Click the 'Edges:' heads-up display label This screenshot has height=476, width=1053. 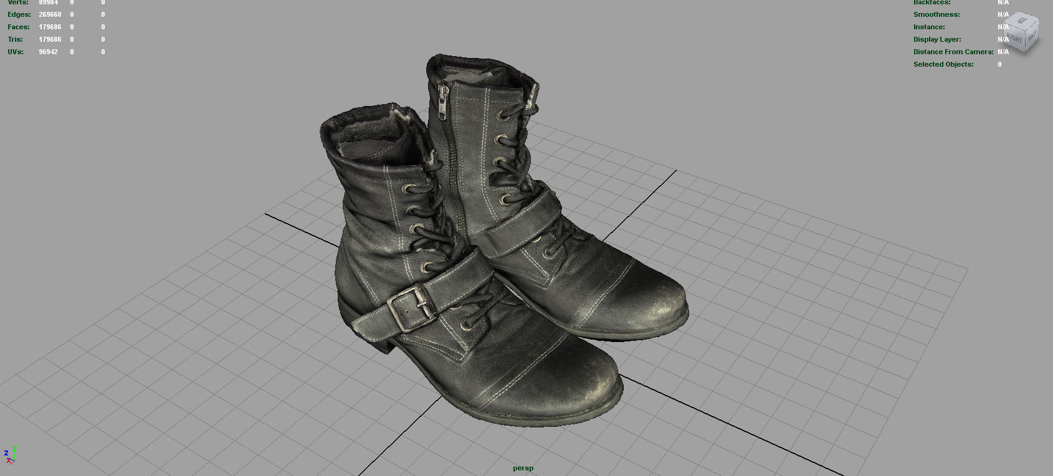click(x=19, y=14)
